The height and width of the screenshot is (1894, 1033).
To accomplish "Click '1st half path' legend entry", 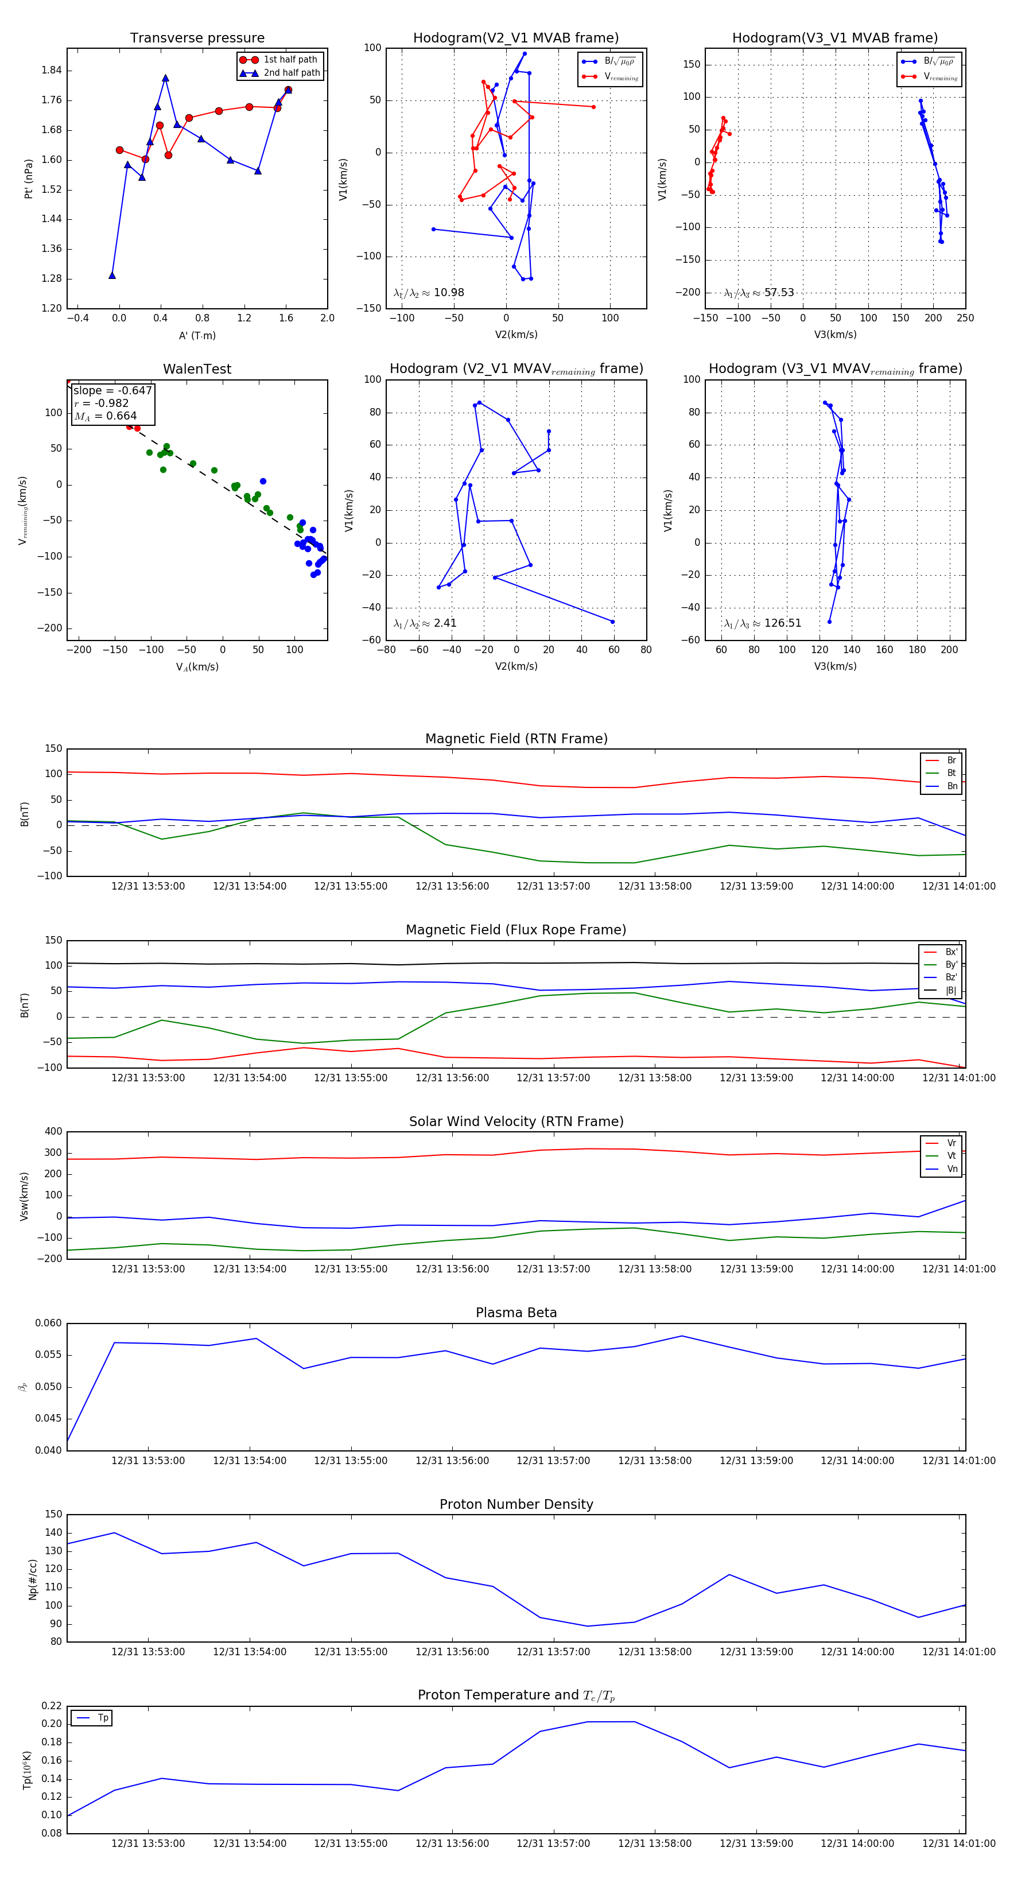I will (x=280, y=60).
